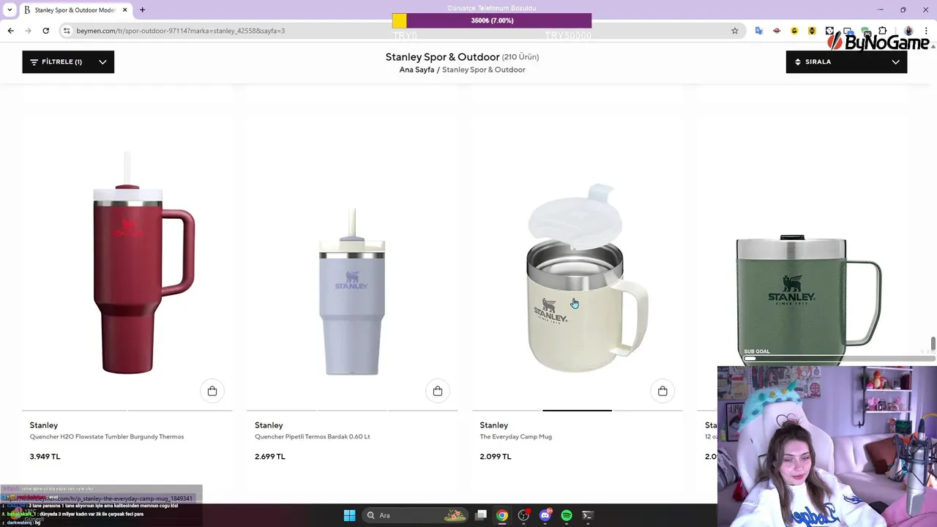Open the burgundy Quencher tumbler image
937x527 pixels.
coord(127,263)
